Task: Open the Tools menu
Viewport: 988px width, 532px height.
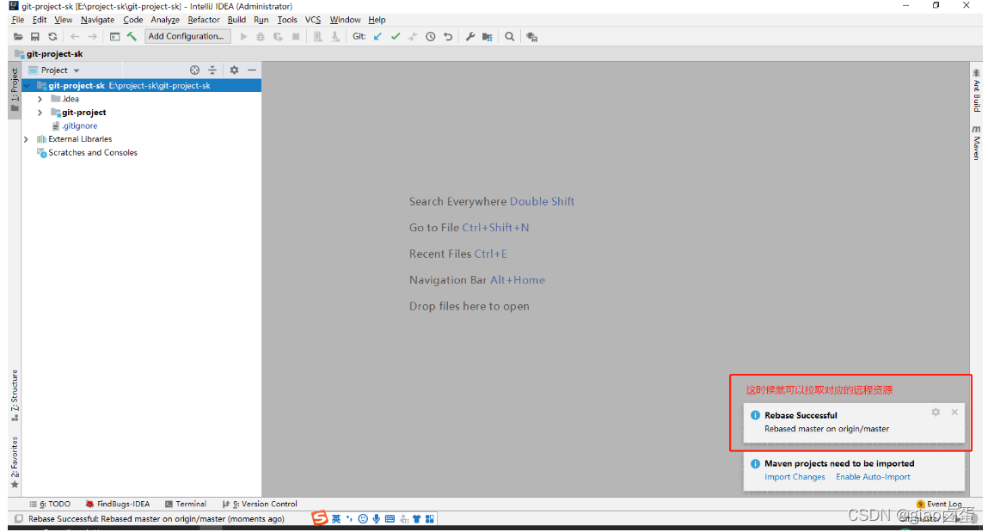Action: point(287,20)
